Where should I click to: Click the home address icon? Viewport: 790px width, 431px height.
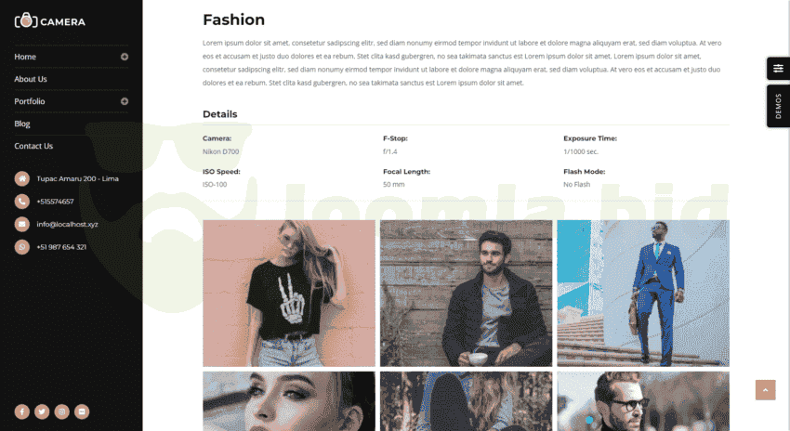pos(22,178)
